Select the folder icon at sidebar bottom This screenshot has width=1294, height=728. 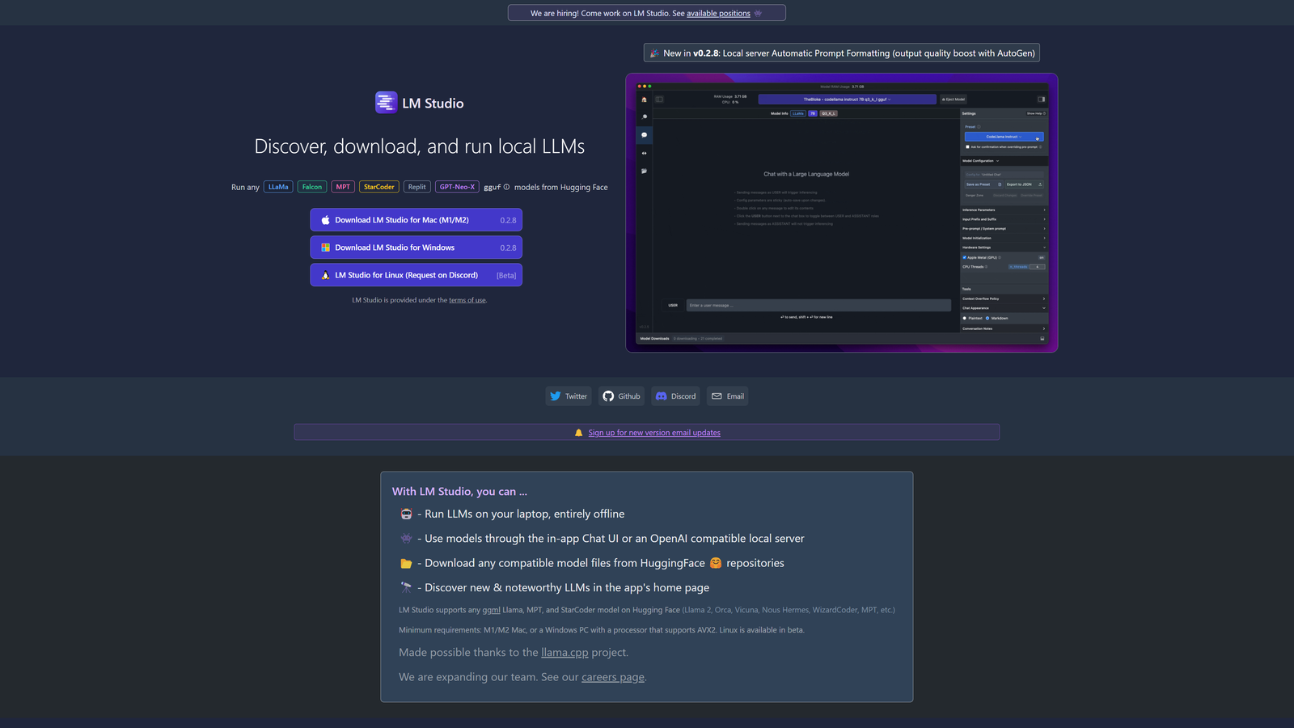[645, 171]
